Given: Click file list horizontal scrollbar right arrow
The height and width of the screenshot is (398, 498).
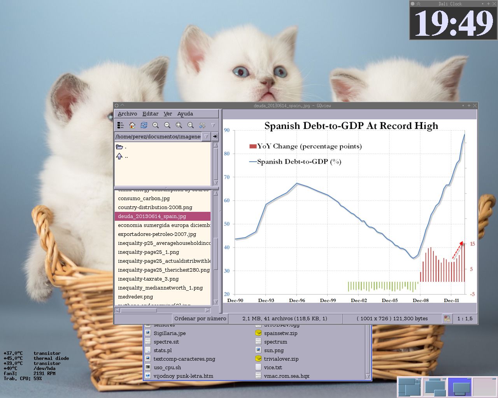Looking at the screenshot, I should tap(207, 310).
